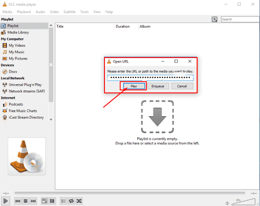Open My Pictures source

point(18,59)
